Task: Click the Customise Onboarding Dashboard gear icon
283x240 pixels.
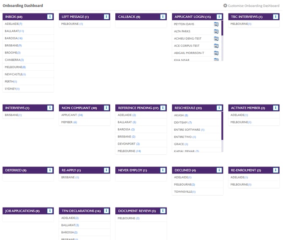Action: (x=225, y=6)
